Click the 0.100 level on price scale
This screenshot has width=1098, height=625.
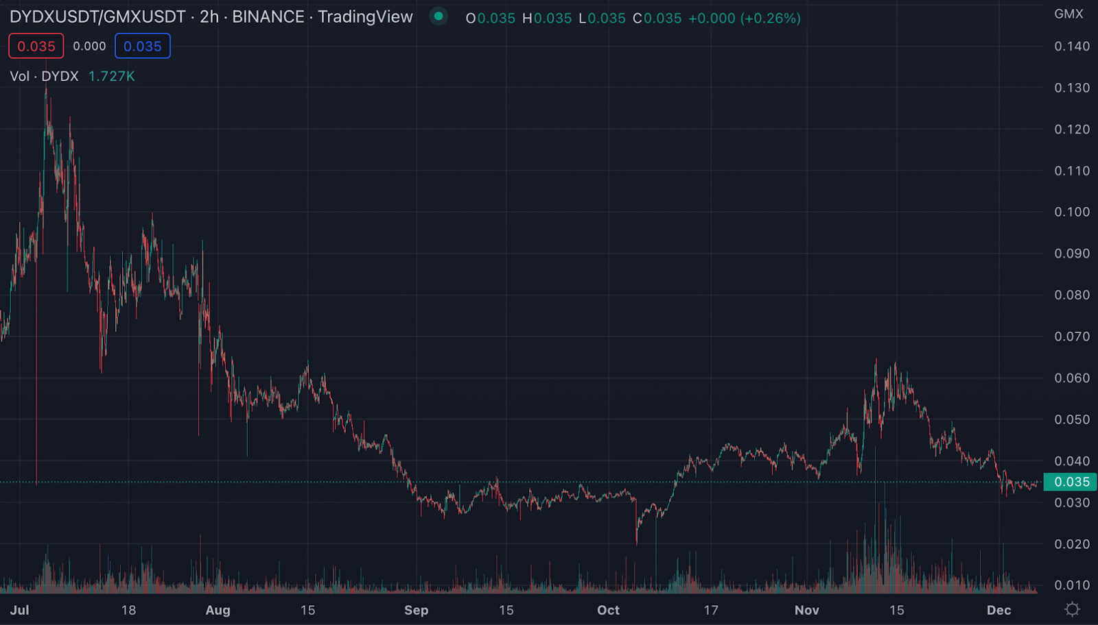coord(1071,212)
